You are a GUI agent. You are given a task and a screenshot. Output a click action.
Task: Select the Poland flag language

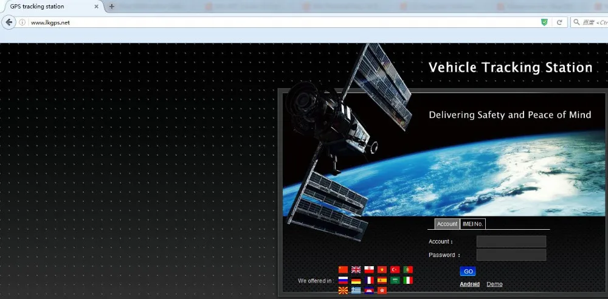click(369, 270)
